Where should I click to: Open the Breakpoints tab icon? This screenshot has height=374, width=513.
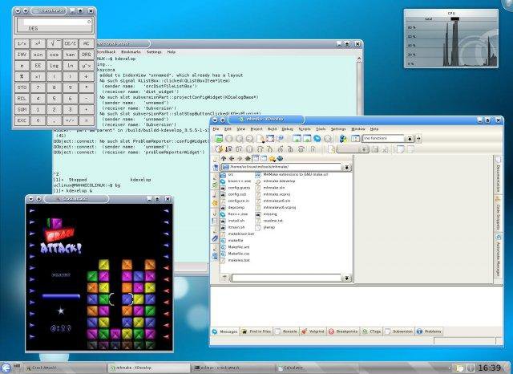coord(331,331)
